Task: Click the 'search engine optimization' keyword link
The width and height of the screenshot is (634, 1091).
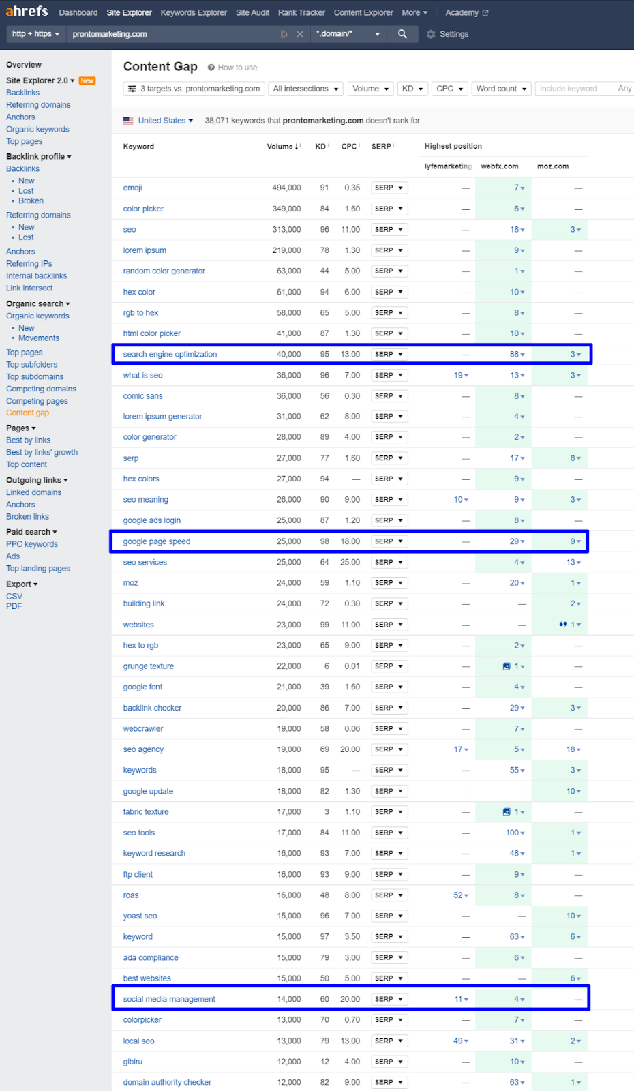Action: click(x=170, y=355)
